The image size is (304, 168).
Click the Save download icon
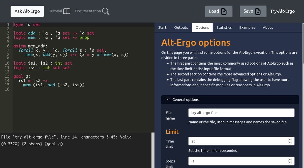point(258,12)
